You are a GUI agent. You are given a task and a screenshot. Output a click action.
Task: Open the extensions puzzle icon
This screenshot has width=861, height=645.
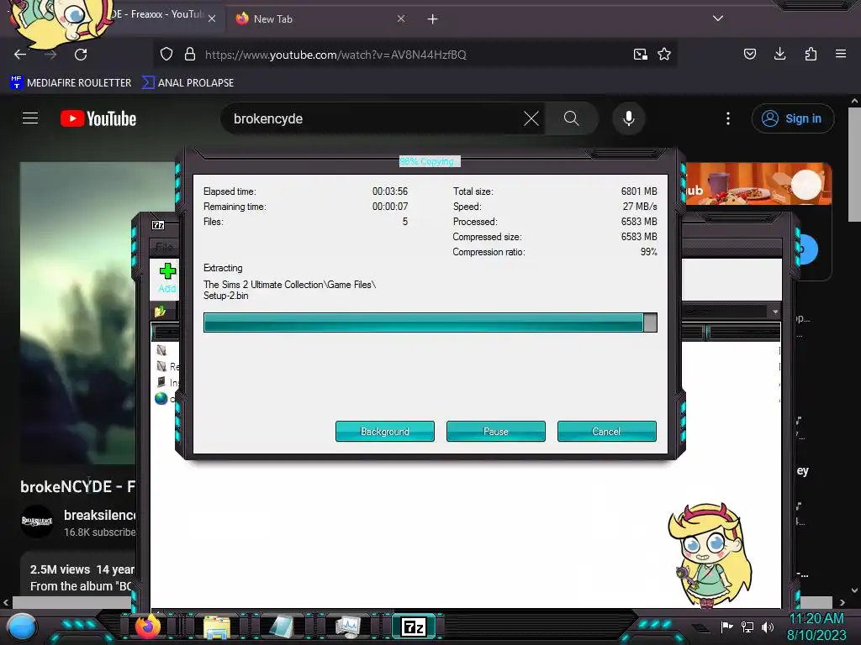click(x=811, y=54)
